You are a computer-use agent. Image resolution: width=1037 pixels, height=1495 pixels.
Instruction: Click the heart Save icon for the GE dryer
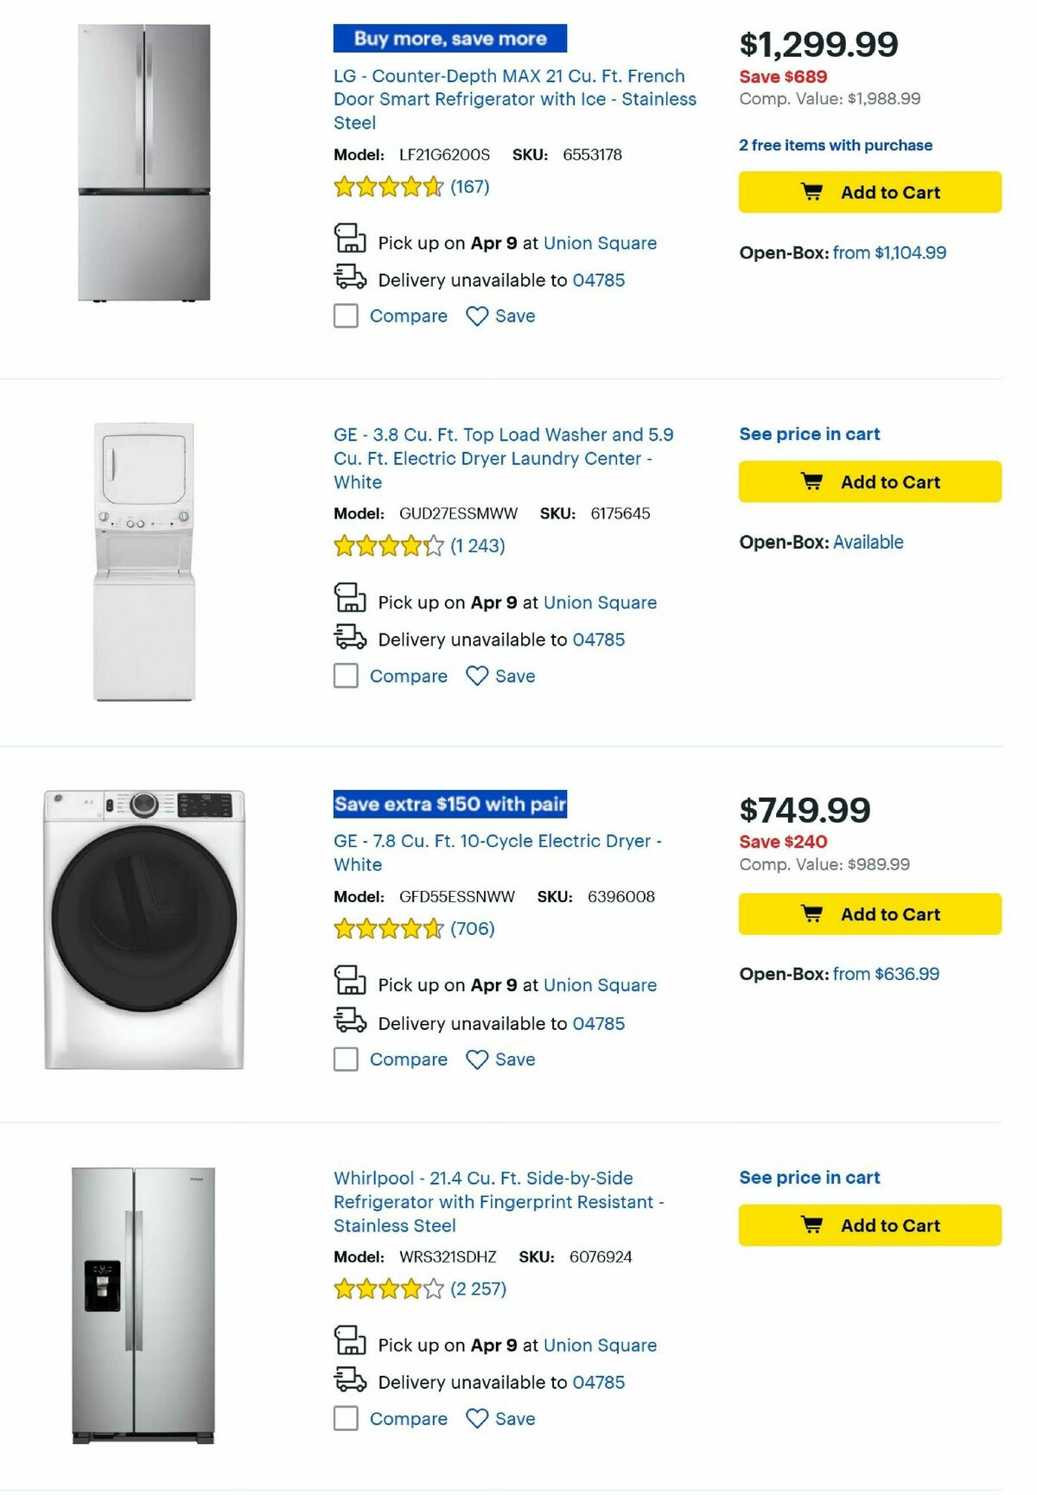[x=475, y=1059]
